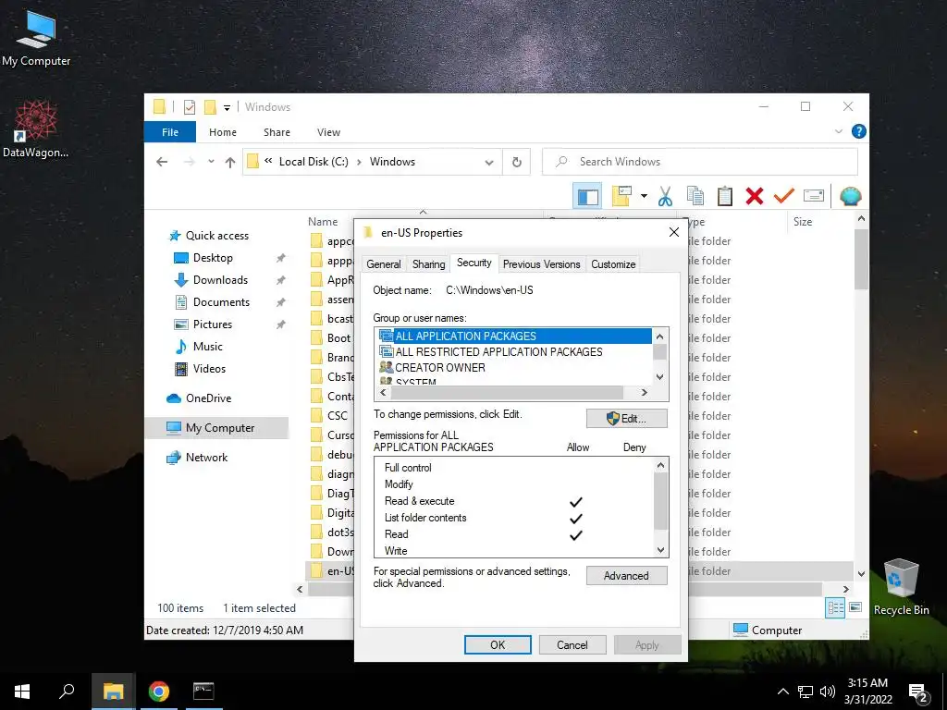947x710 pixels.
Task: Open help with the blue question mark
Action: pos(858,131)
